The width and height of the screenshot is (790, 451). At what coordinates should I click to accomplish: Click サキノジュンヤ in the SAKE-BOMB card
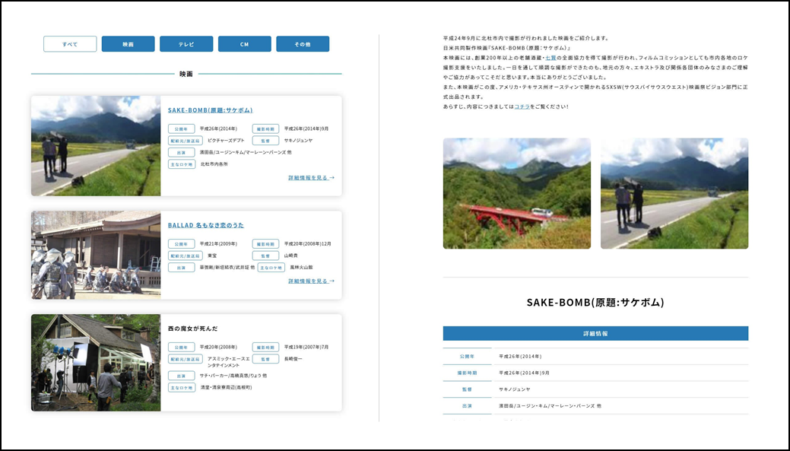click(298, 141)
